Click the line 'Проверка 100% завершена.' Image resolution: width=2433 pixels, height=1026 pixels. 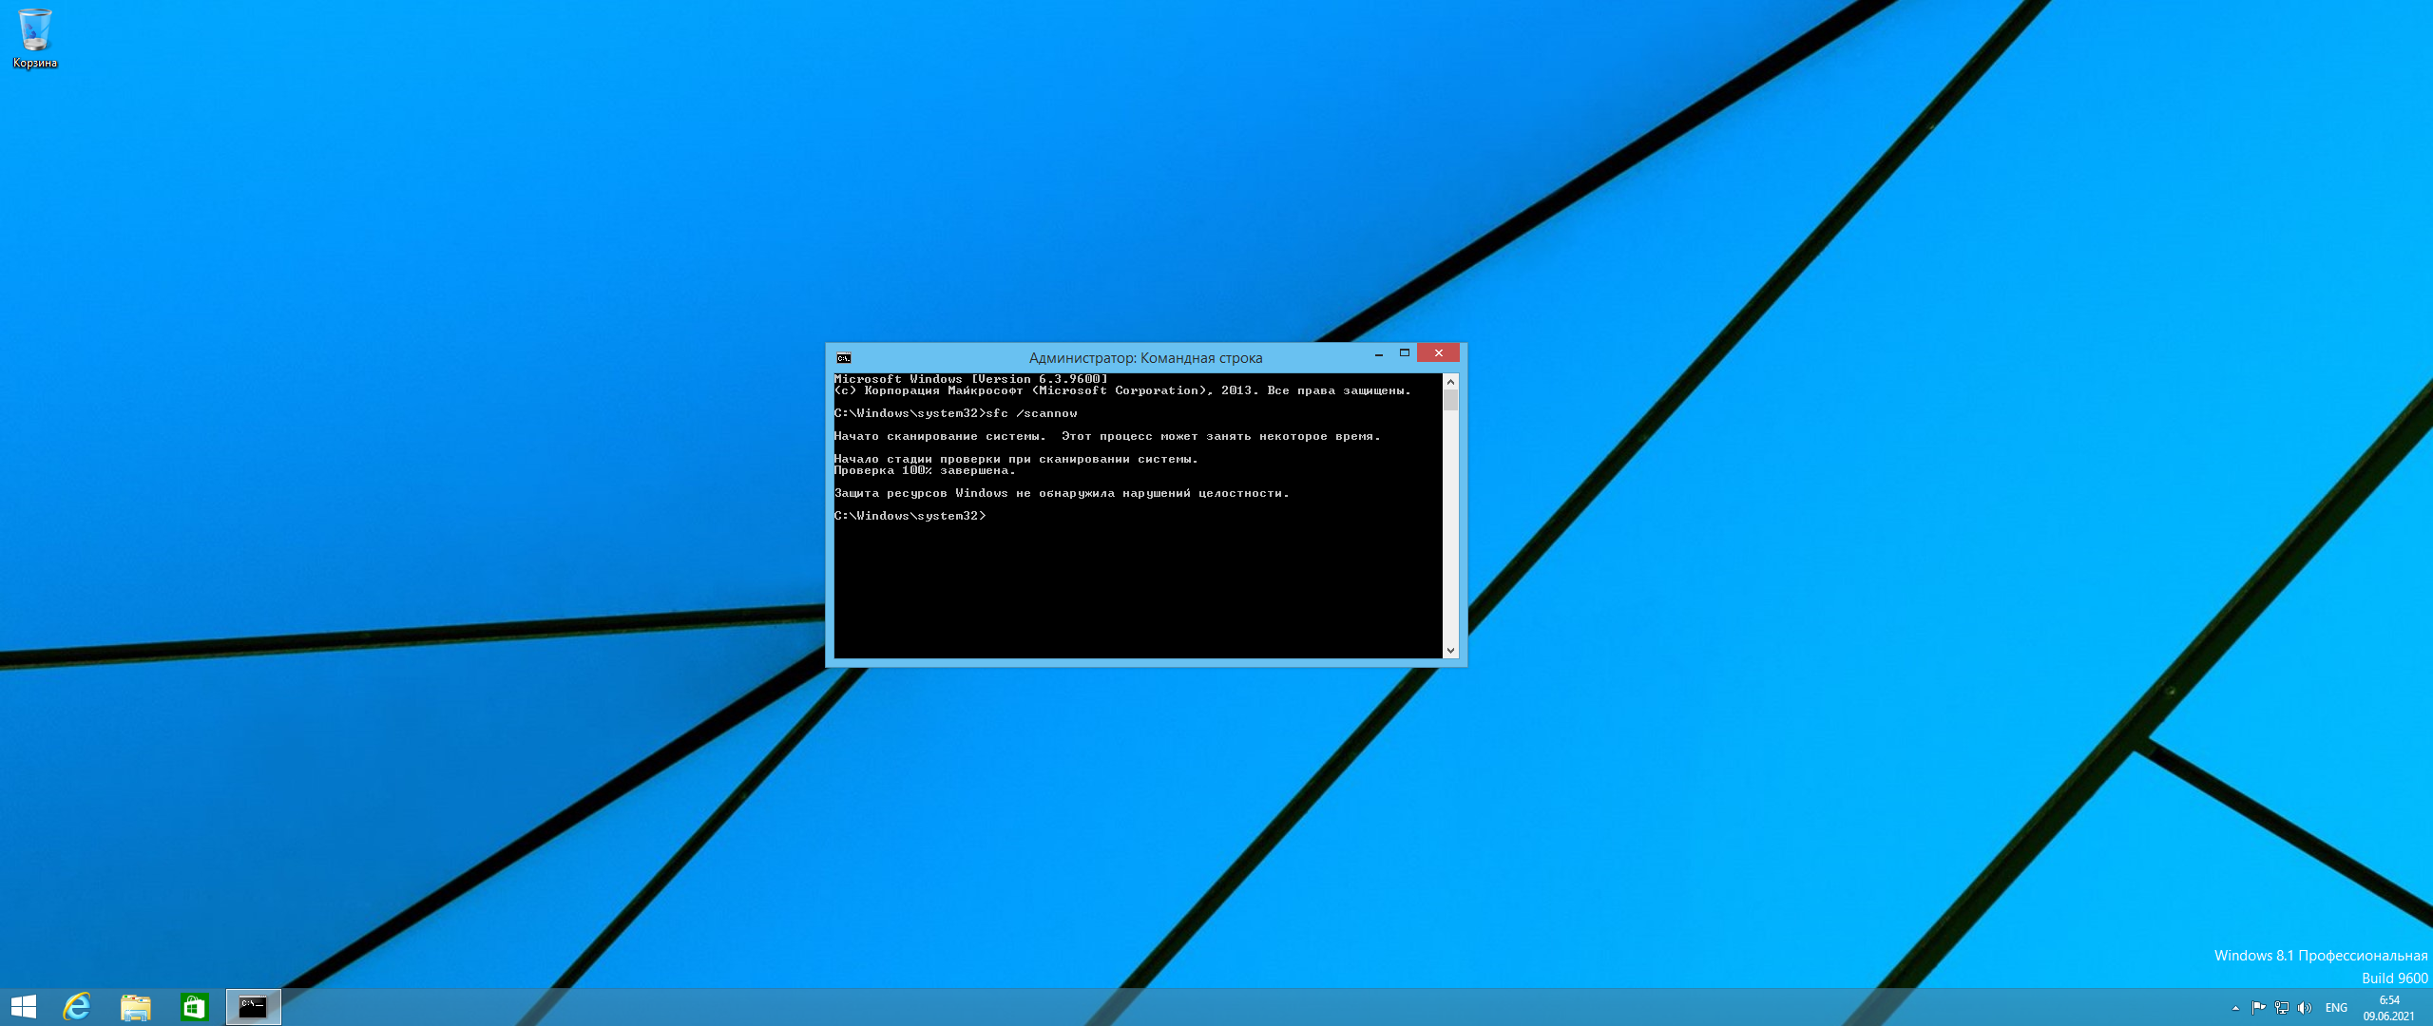coord(925,470)
